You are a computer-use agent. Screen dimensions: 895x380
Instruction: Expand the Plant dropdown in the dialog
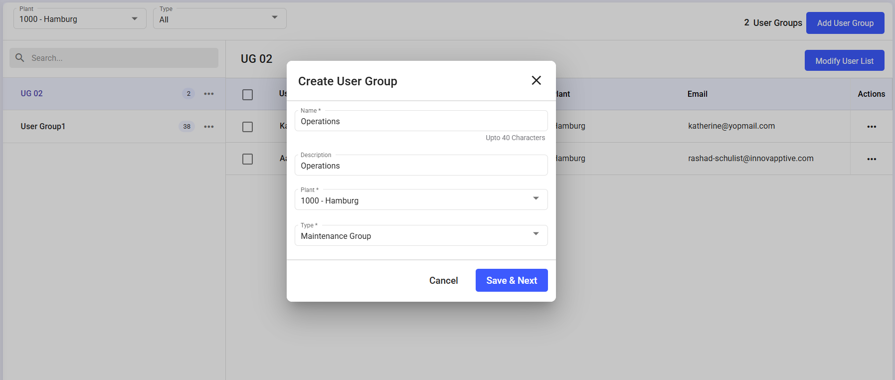[x=536, y=199]
